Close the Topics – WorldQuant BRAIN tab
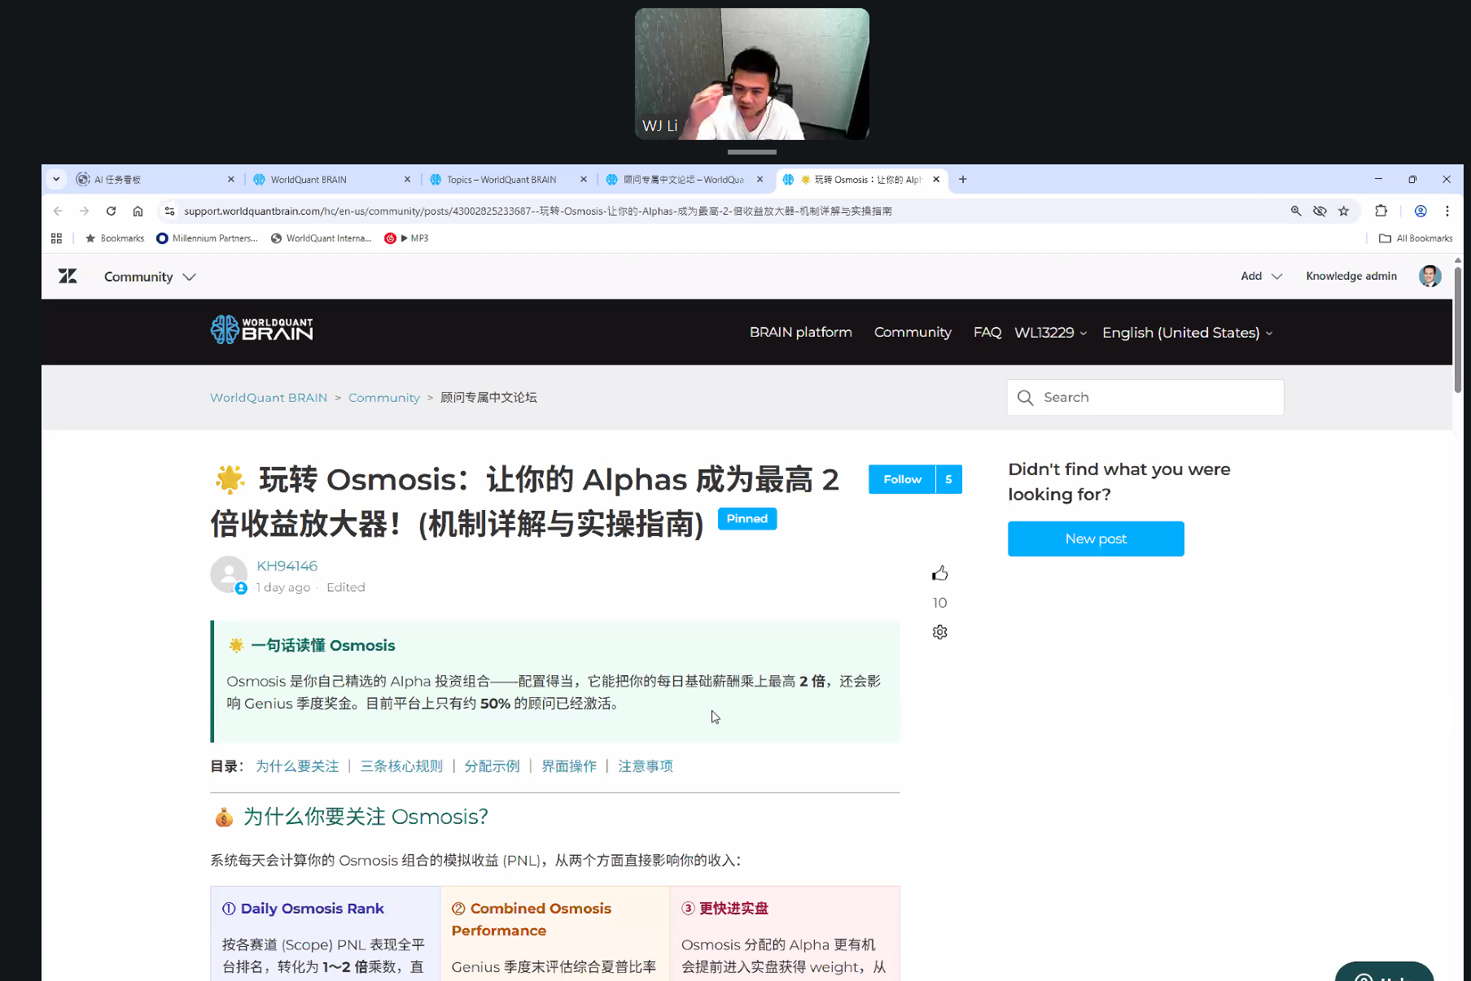1471x981 pixels. [584, 179]
